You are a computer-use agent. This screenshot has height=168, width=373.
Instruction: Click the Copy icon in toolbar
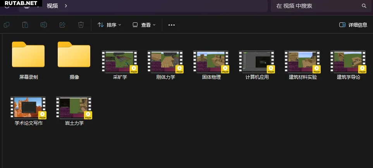click(x=7, y=25)
